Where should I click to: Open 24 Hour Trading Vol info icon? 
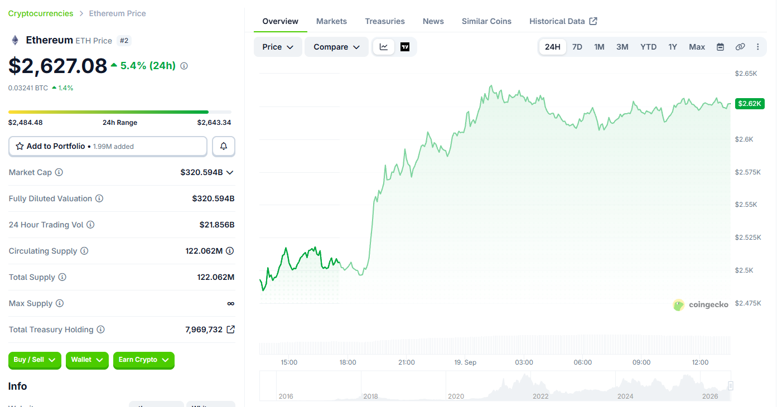[90, 225]
